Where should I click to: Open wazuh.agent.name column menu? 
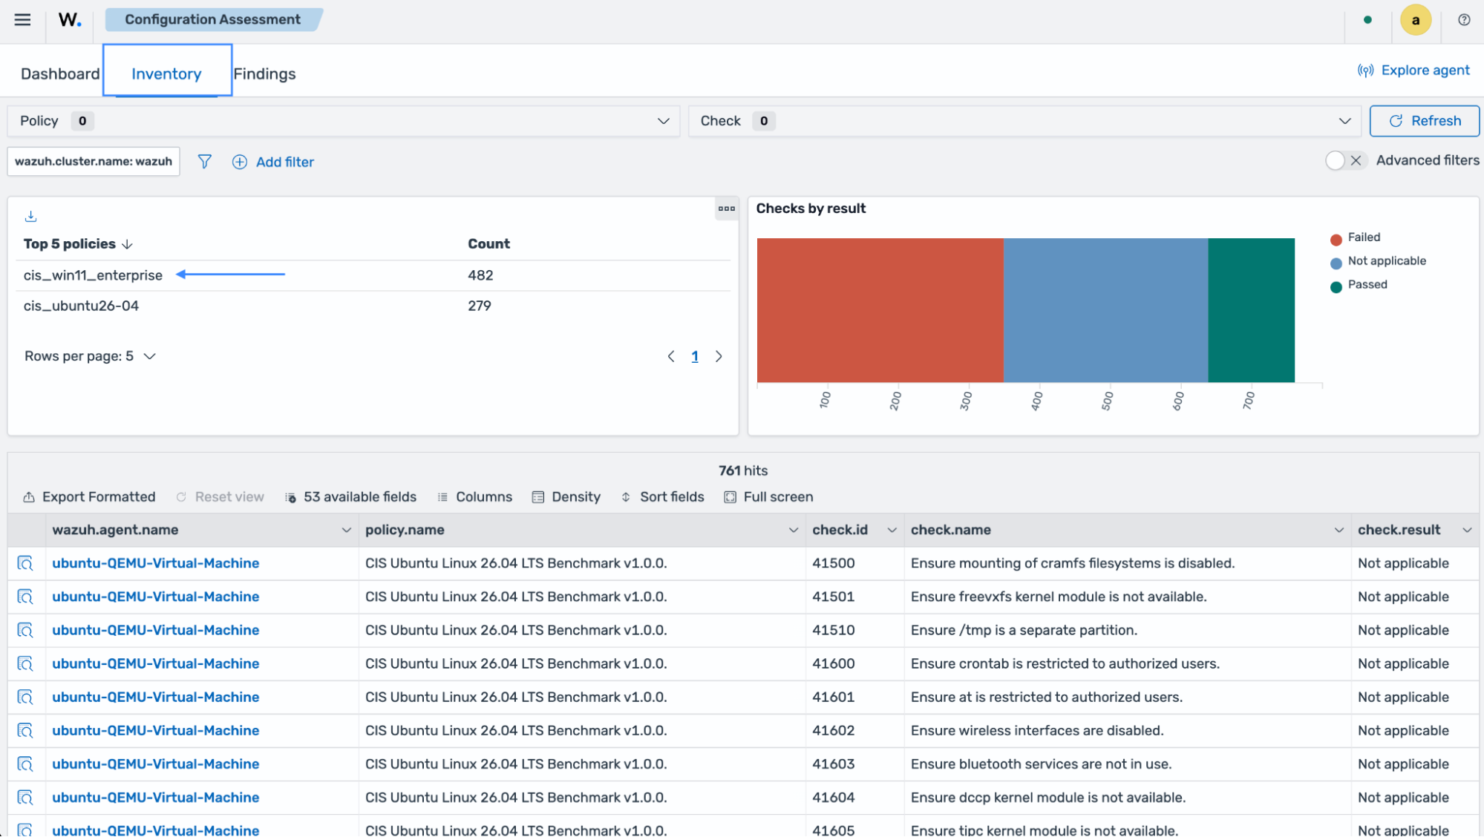pyautogui.click(x=346, y=531)
